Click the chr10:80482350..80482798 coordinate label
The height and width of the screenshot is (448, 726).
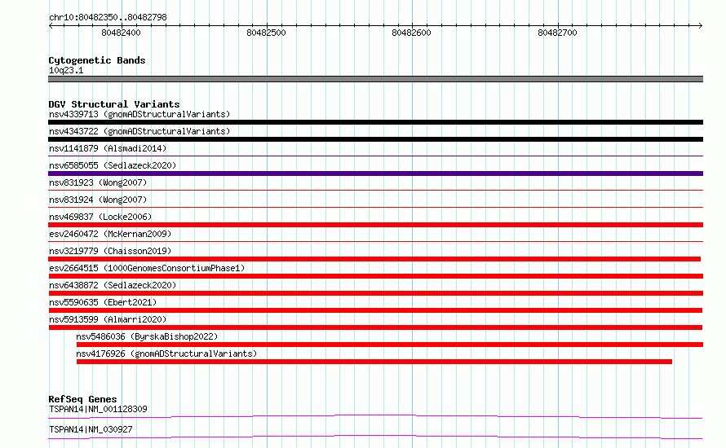coord(108,18)
